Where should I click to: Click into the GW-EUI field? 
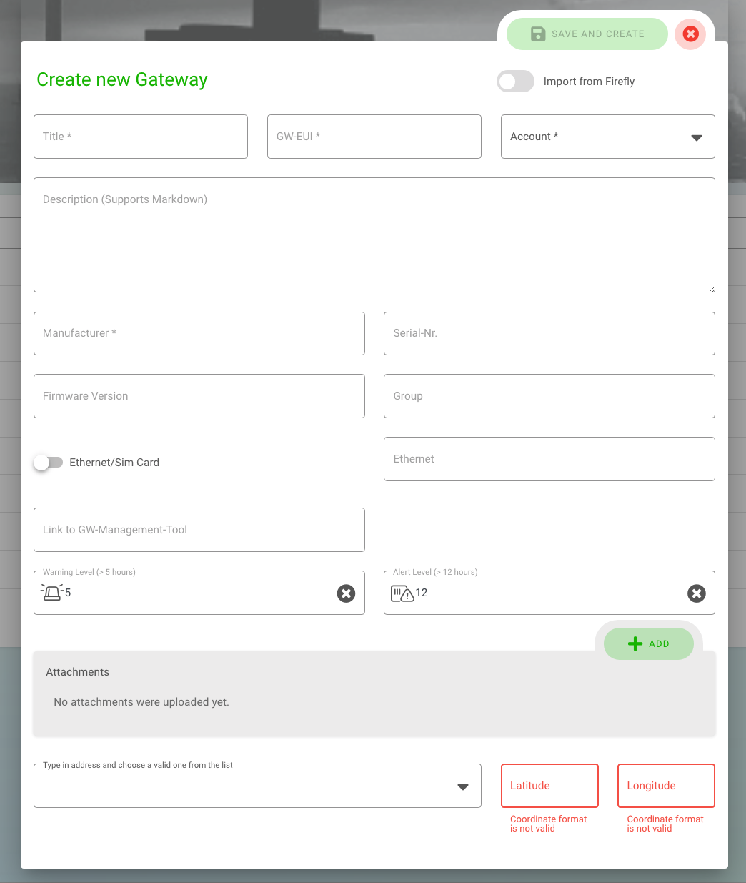[x=374, y=137]
